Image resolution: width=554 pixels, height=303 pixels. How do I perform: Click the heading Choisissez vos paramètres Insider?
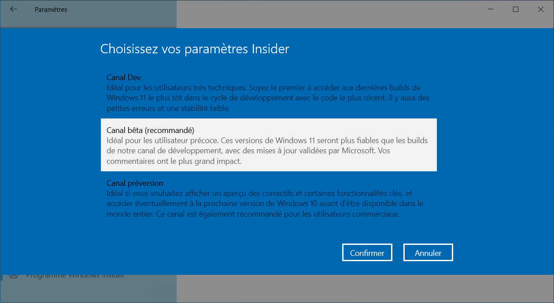coord(195,49)
